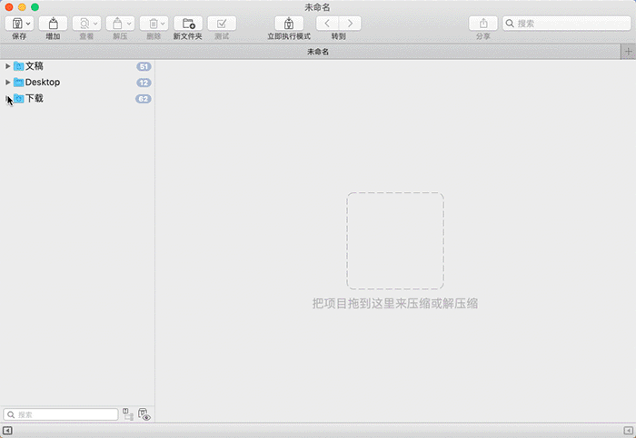Viewport: 636px width, 438px height.
Task: Toggle 立即执行模式 (immediate mode) button
Action: 289,24
